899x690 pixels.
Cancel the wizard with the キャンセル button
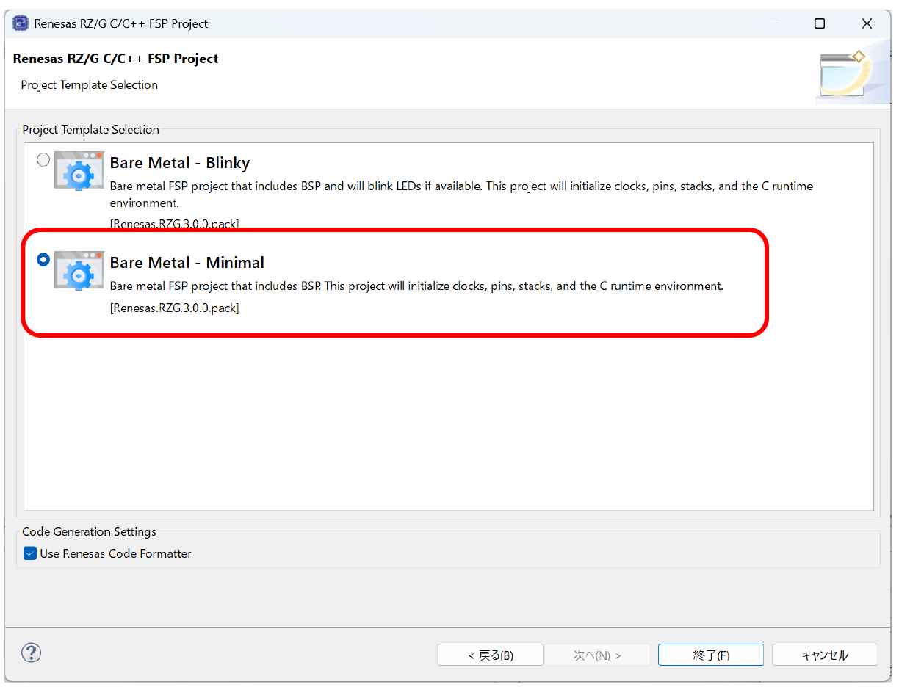tap(825, 655)
